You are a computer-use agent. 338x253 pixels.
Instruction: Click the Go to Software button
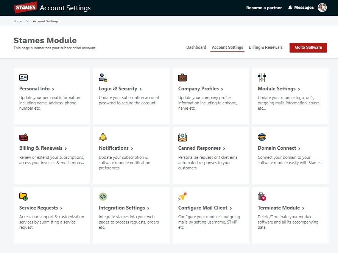click(308, 48)
